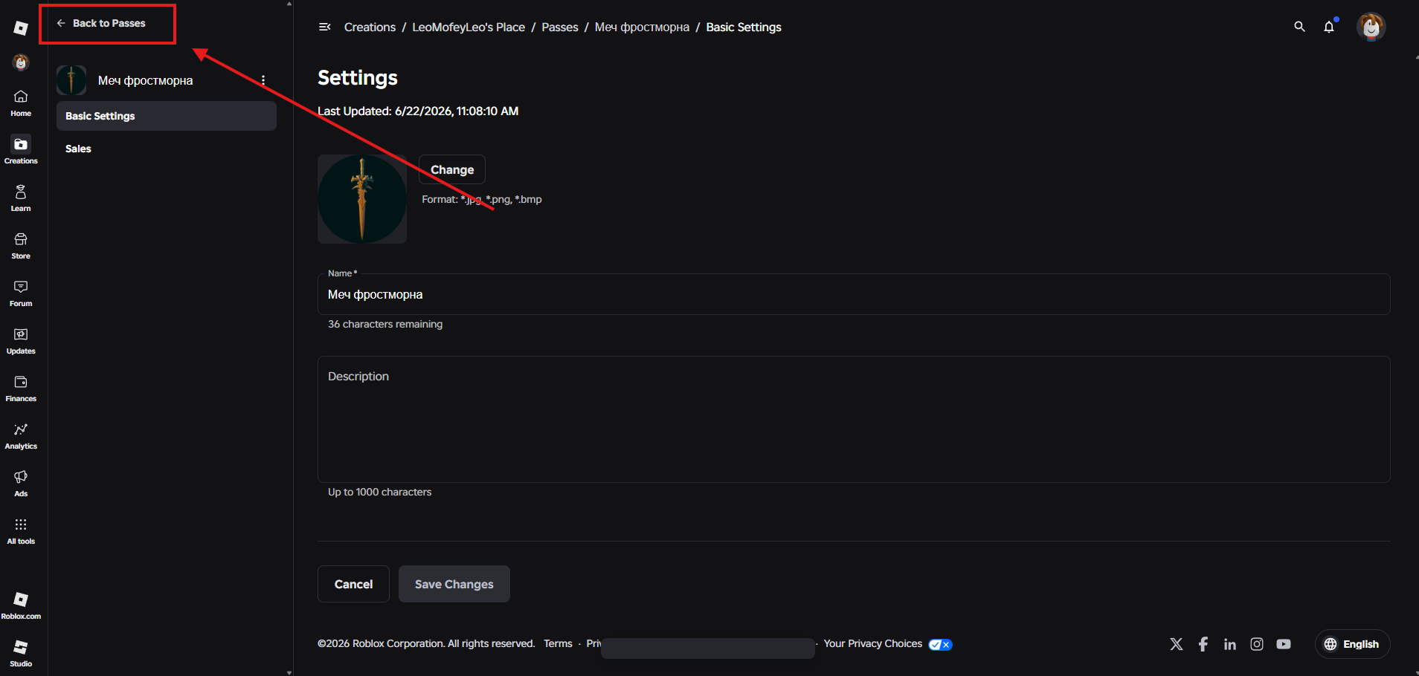Click the Roblox Corporation copyright text
The image size is (1419, 676).
click(426, 643)
